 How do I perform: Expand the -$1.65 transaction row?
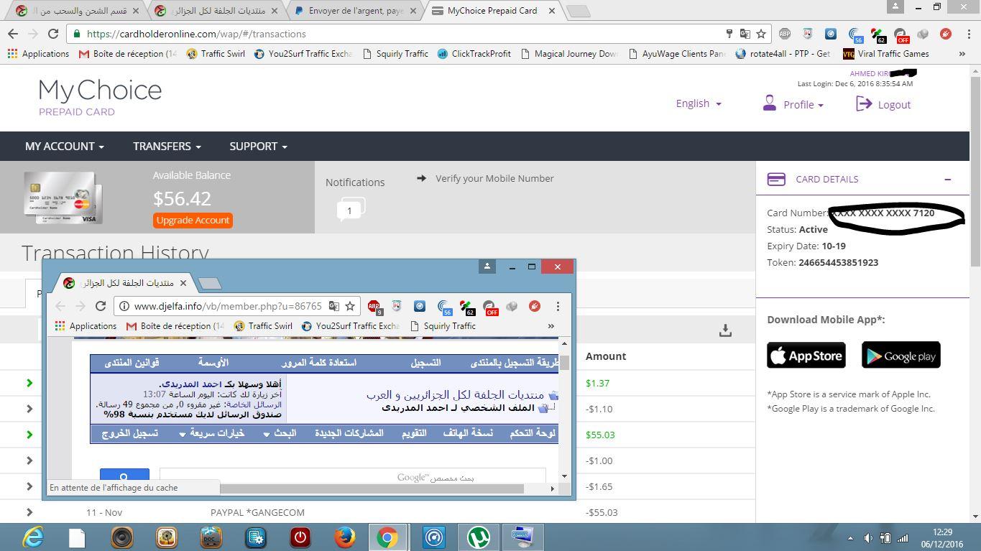coord(29,486)
